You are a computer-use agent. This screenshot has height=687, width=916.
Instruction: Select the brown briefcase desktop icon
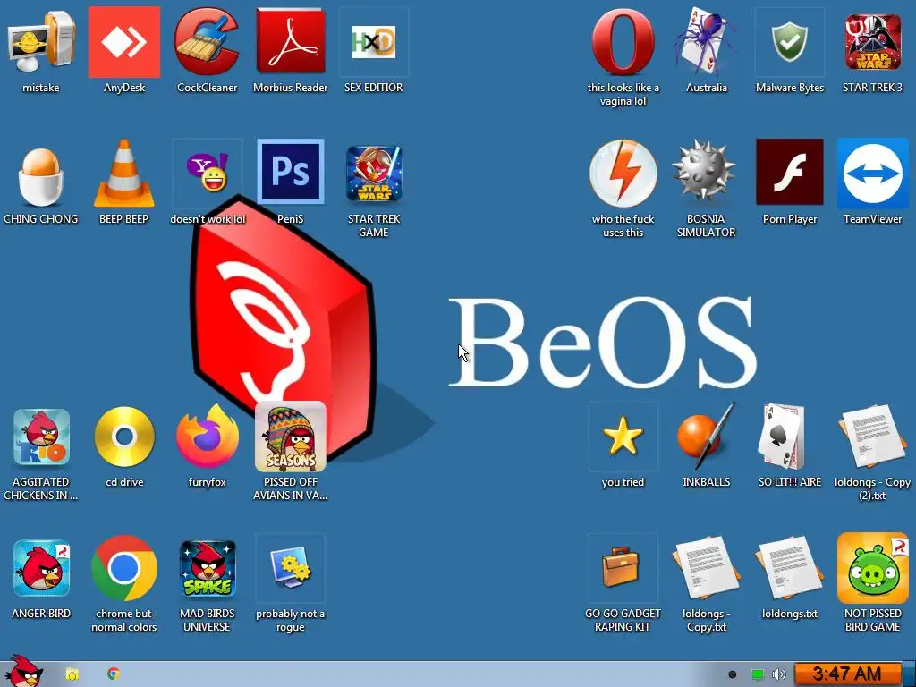623,566
